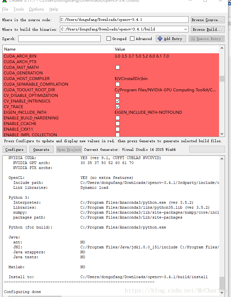Click the 'Current Generator: Visual Studio 14' label
This screenshot has width=231, height=297.
[x=130, y=149]
